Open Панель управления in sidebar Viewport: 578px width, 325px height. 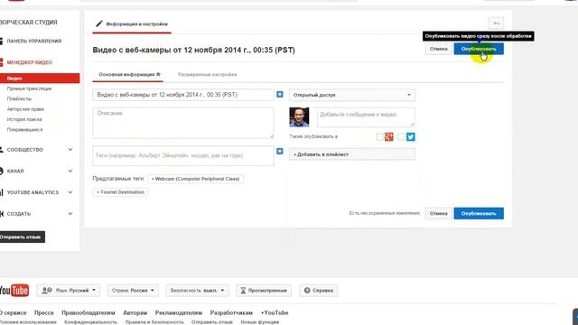(x=34, y=42)
